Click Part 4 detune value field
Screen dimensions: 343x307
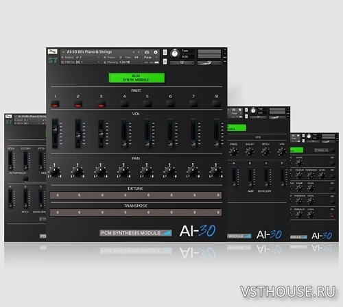(x=126, y=195)
